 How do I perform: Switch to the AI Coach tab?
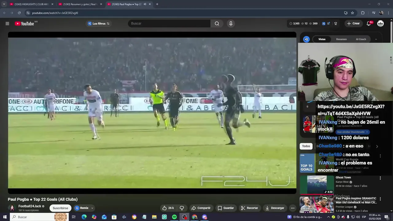(x=361, y=39)
